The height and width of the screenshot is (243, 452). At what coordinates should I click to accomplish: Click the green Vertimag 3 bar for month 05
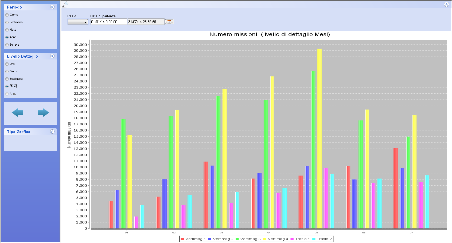[313, 150]
